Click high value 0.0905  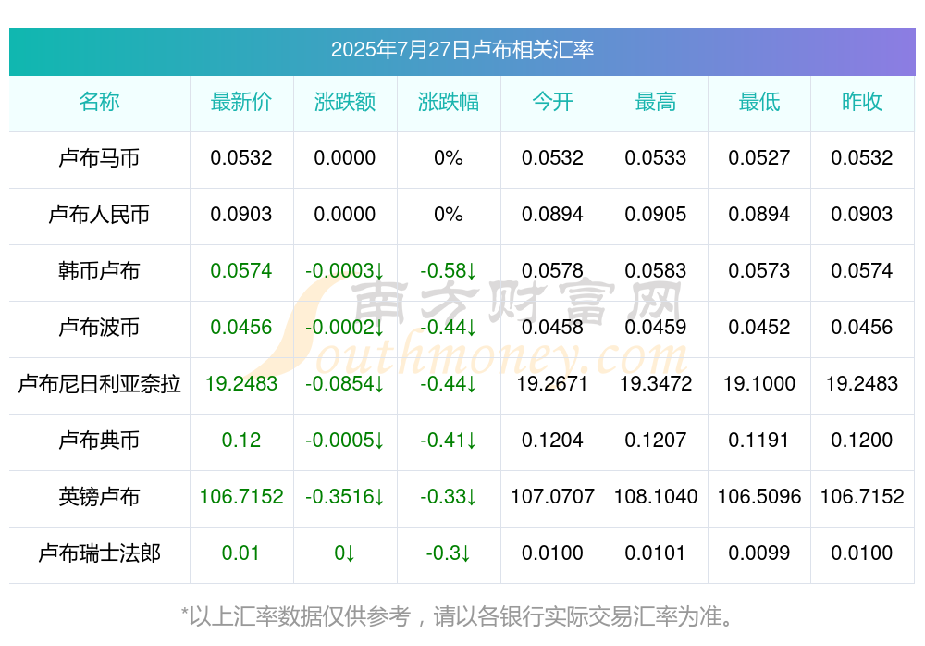656,215
